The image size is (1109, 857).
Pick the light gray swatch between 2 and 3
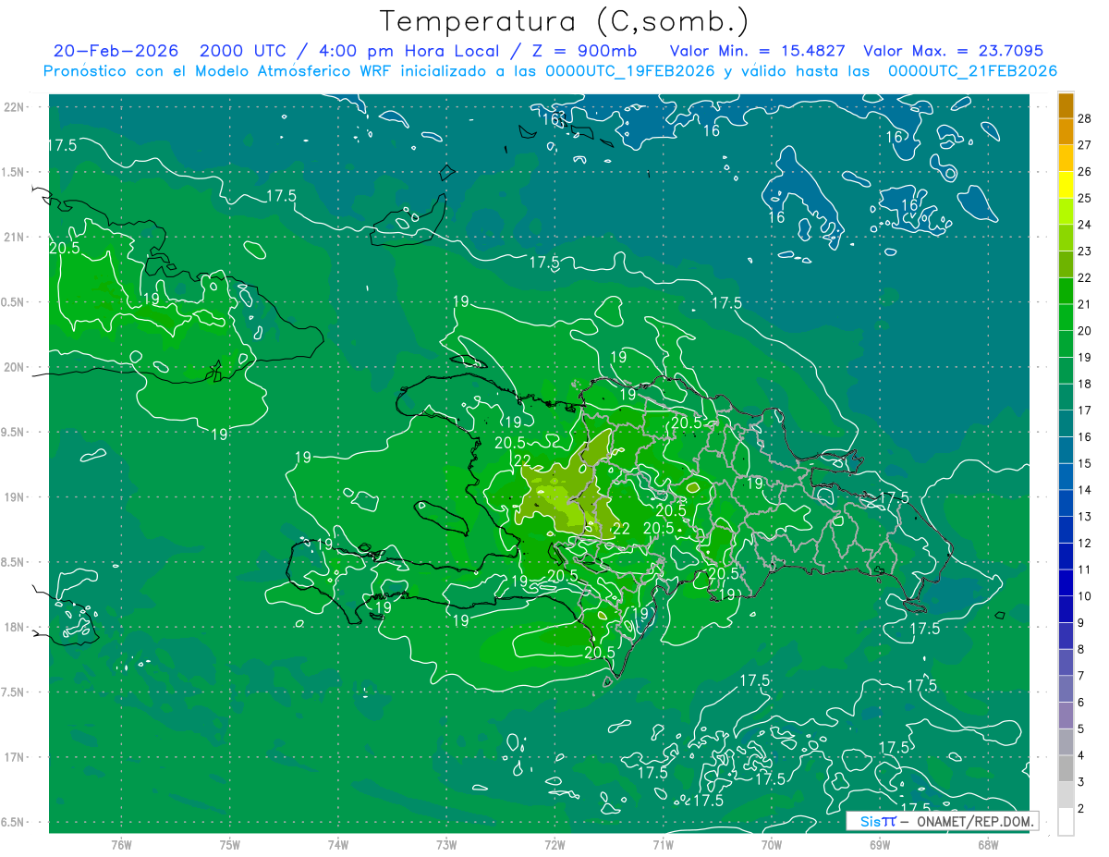[1066, 795]
